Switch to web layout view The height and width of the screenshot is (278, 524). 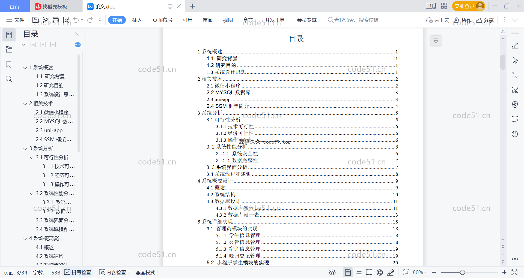point(380,273)
